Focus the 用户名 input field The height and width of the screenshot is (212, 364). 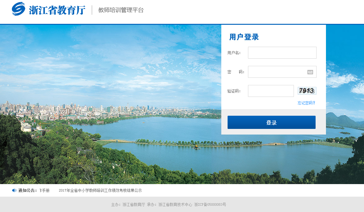[x=282, y=53]
